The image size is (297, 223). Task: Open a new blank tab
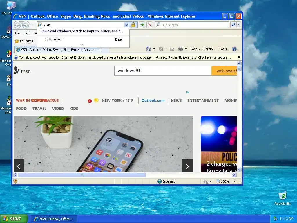coord(105,50)
